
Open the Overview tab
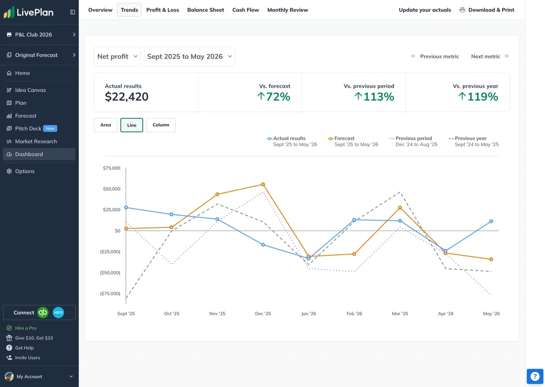click(100, 10)
